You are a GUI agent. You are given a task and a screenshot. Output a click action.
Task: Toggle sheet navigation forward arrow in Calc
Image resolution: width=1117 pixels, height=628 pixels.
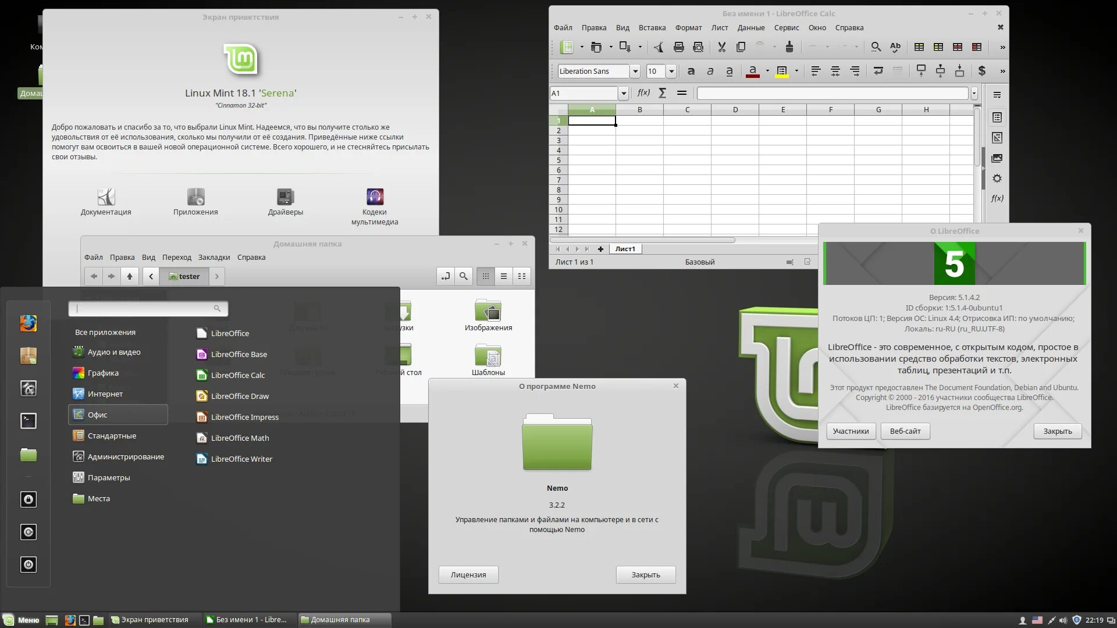pos(578,248)
